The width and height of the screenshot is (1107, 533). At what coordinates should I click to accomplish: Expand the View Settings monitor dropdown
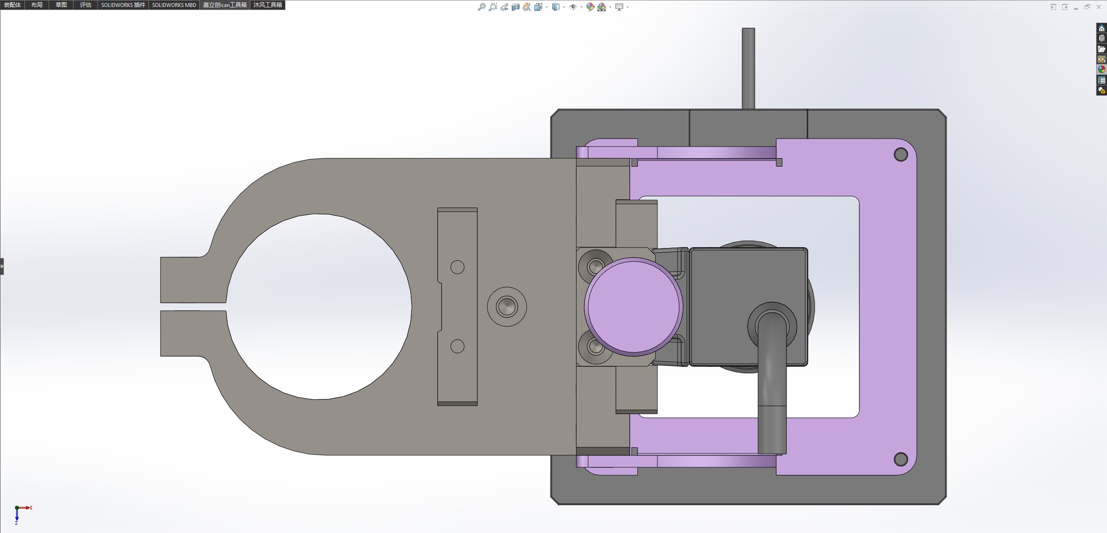[x=627, y=7]
